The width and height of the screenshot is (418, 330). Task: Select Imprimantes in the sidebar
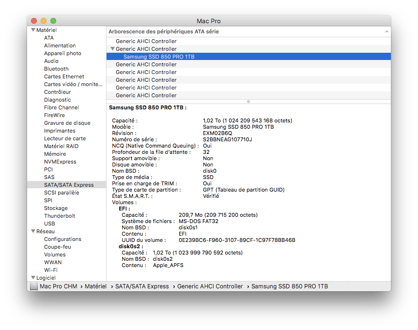(x=60, y=131)
